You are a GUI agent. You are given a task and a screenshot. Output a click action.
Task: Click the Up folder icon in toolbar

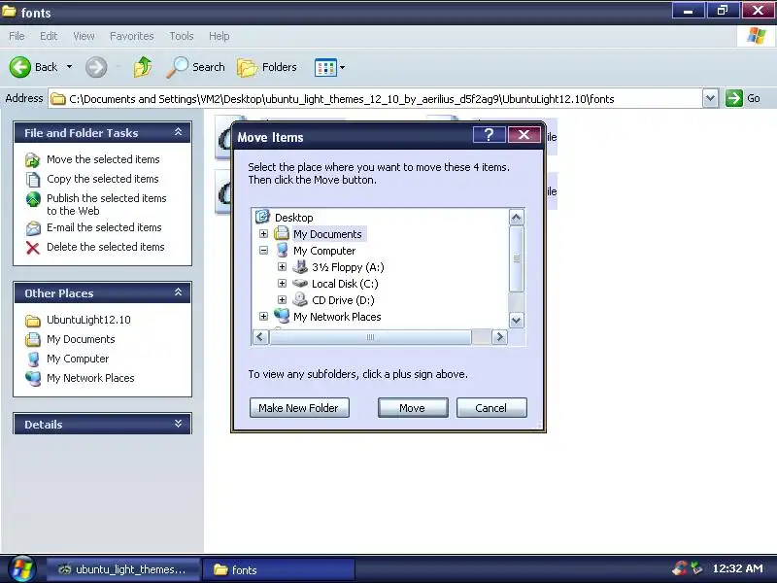pyautogui.click(x=143, y=67)
